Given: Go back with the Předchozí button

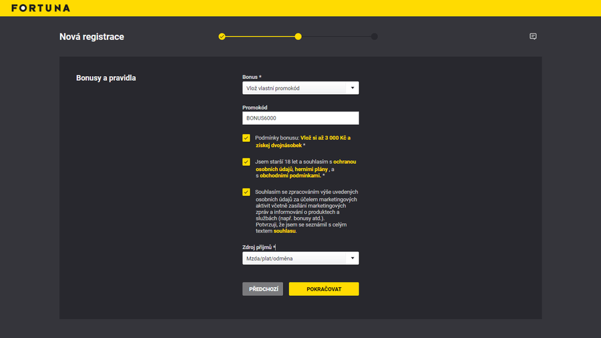Looking at the screenshot, I should coord(262,289).
